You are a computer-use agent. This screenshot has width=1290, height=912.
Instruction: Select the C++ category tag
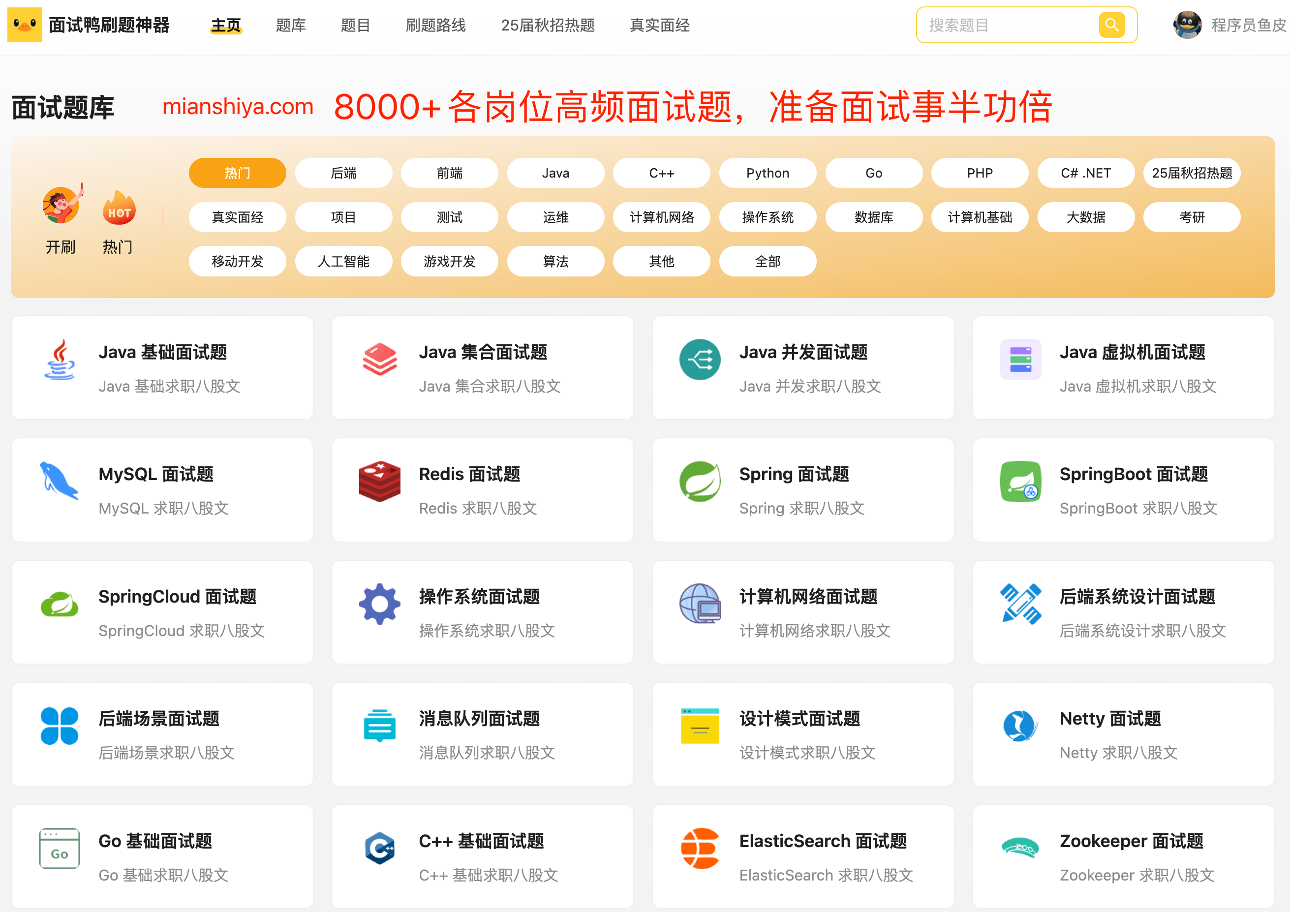[661, 173]
